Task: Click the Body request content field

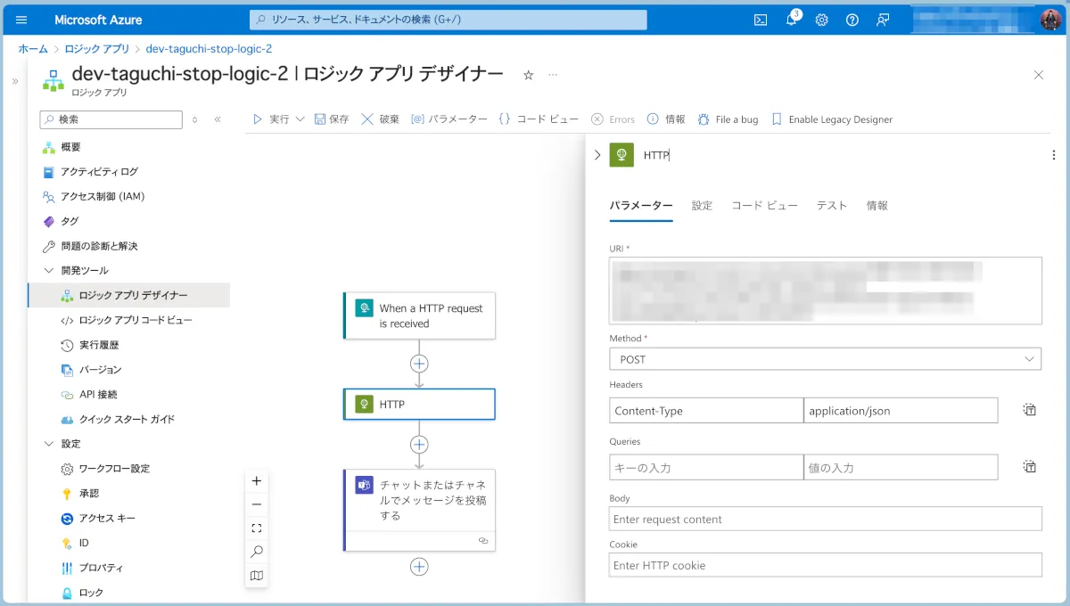Action: click(825, 519)
